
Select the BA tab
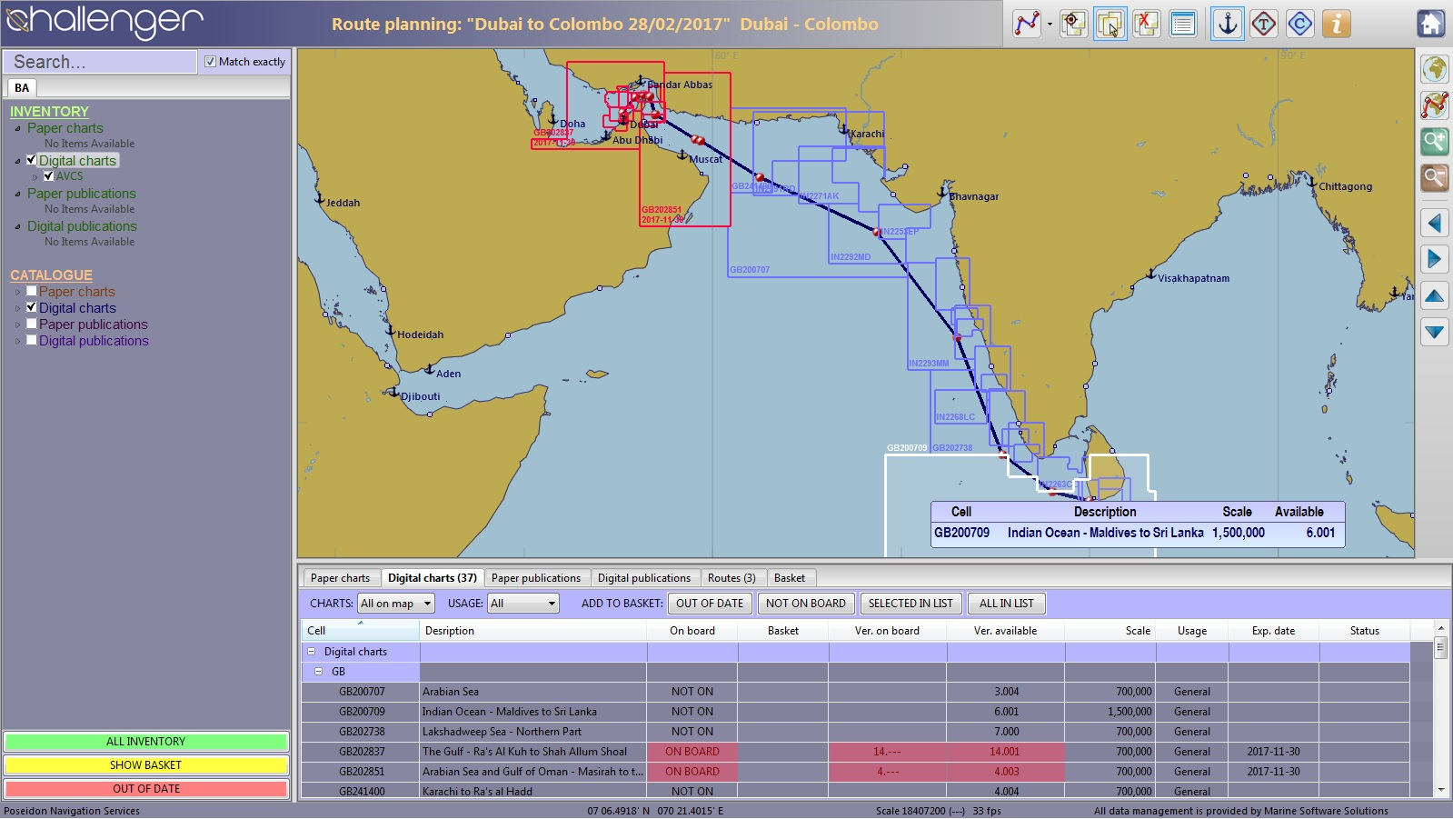pos(22,88)
